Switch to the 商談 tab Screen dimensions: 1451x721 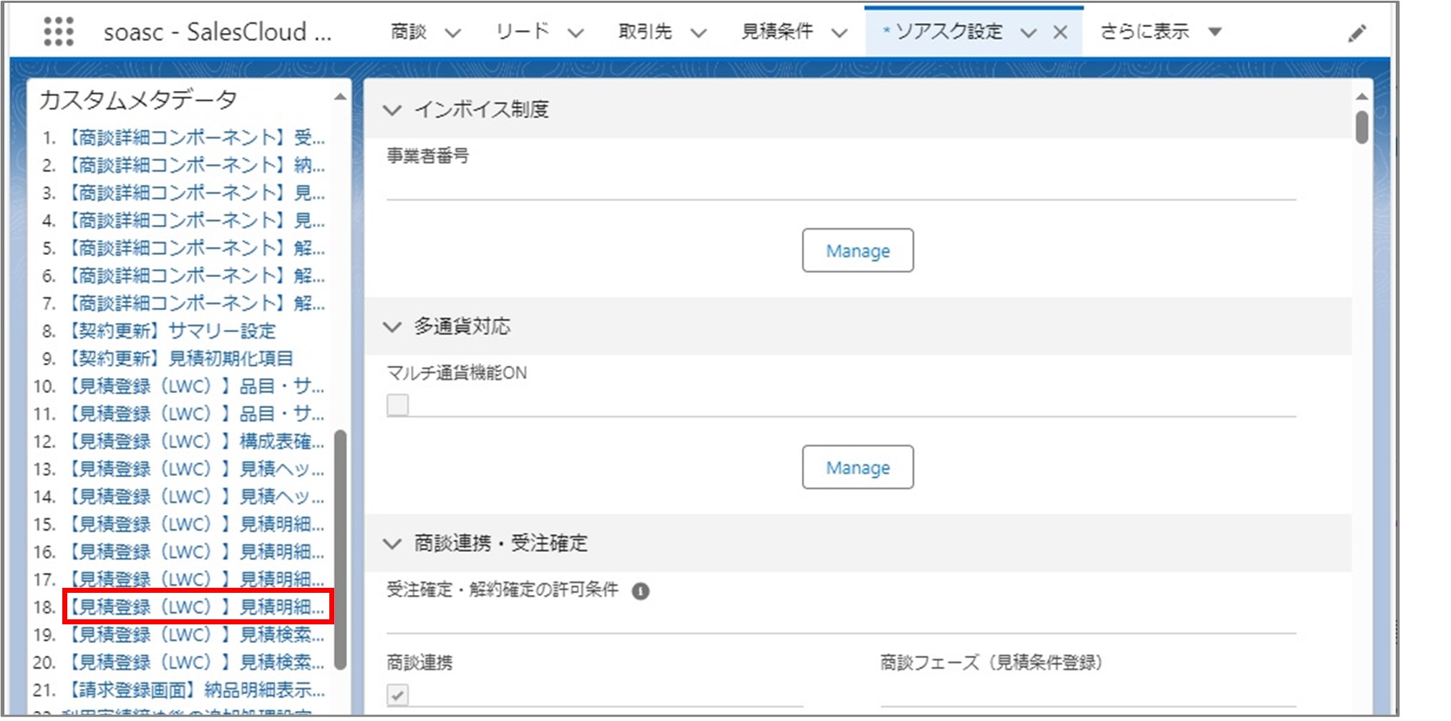[x=409, y=32]
